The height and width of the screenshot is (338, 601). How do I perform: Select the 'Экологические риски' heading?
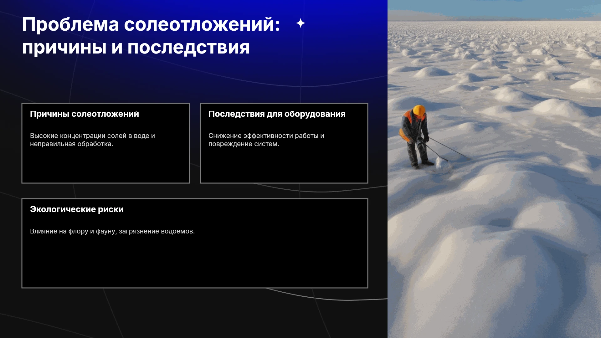[x=77, y=209]
